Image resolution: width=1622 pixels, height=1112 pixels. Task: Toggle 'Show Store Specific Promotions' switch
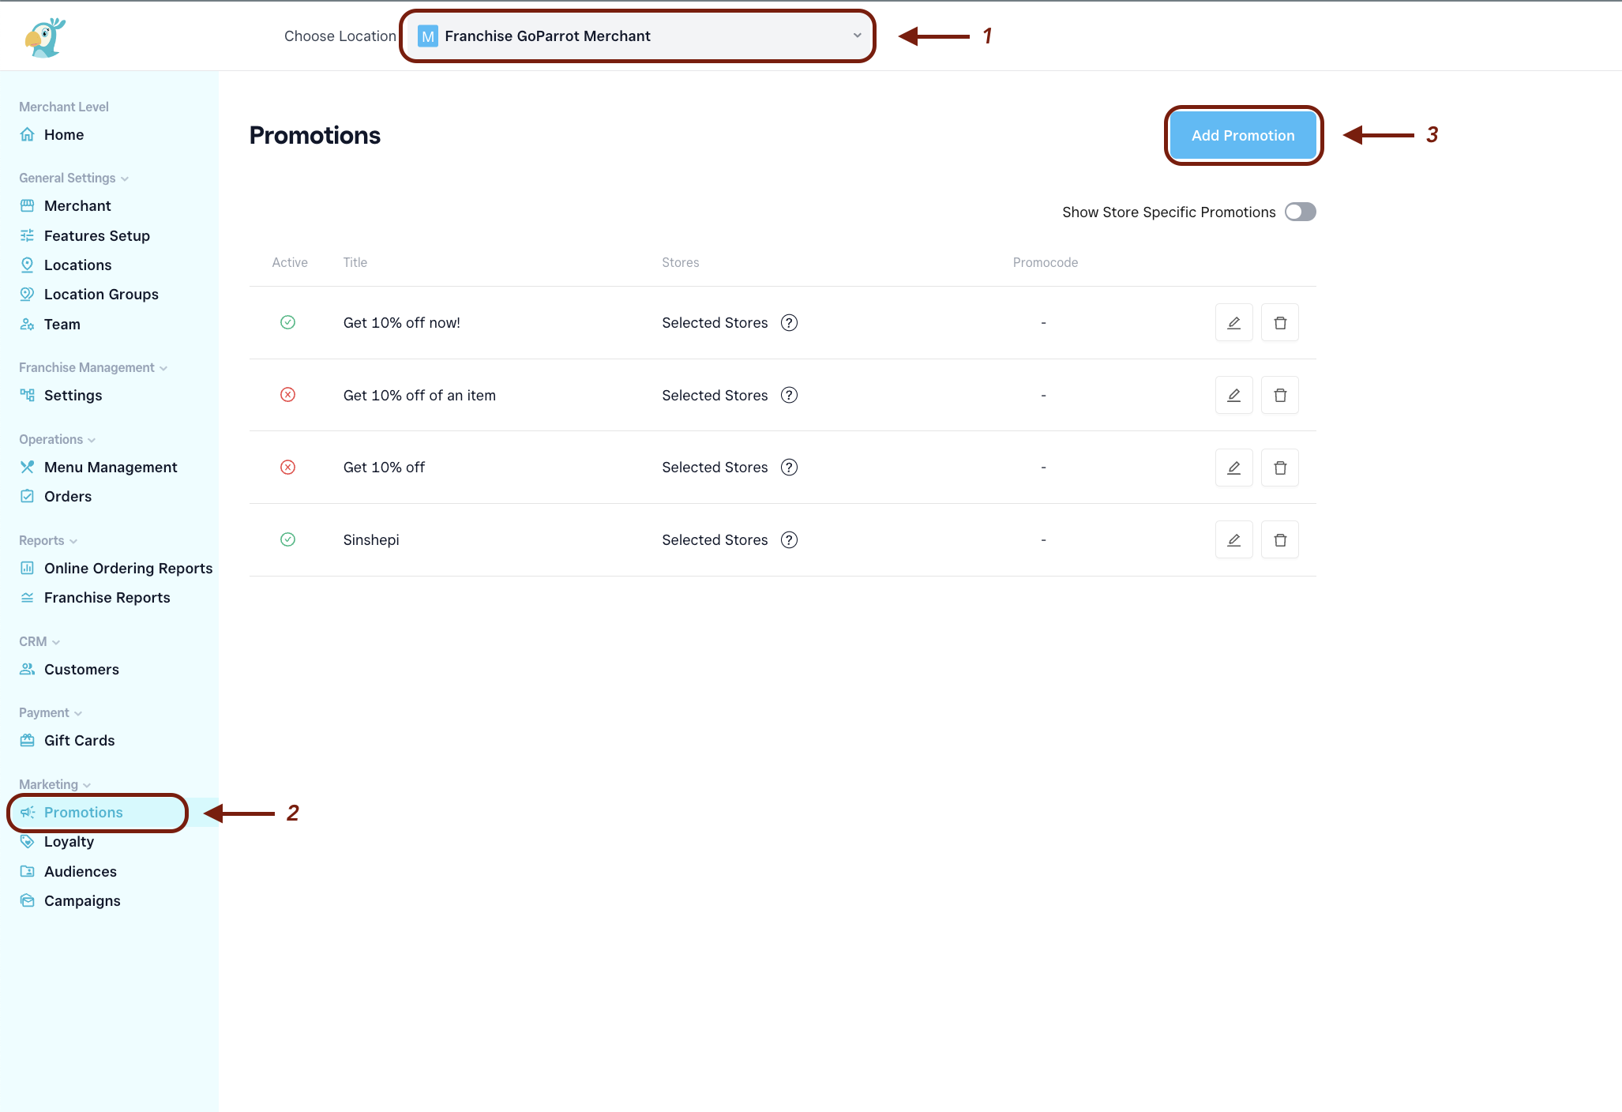coord(1301,211)
